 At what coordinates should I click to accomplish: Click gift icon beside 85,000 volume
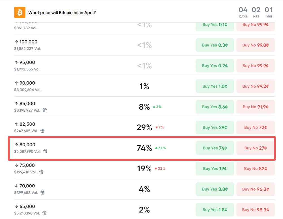(x=45, y=110)
